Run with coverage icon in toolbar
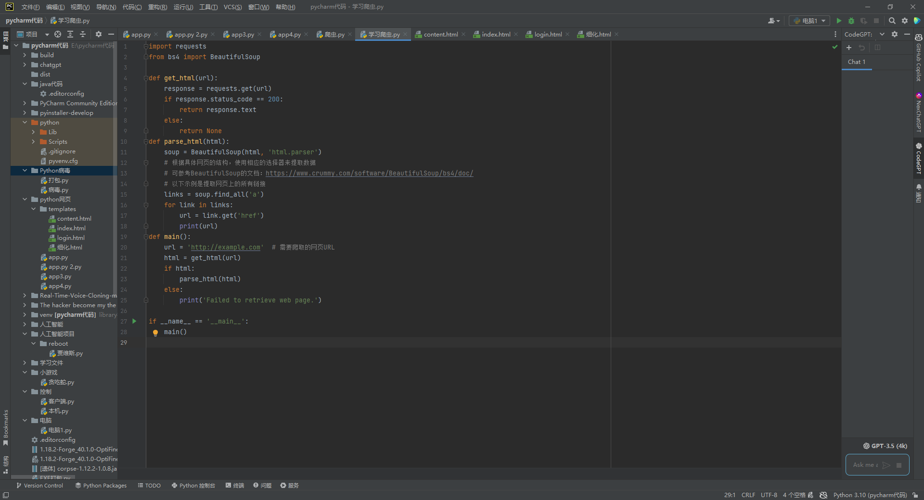The width and height of the screenshot is (924, 500). (864, 21)
